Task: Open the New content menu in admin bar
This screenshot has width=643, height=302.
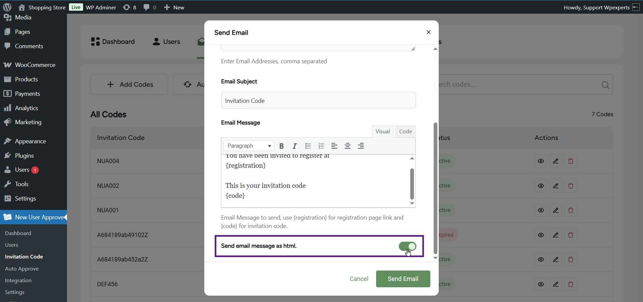Action: pos(174,7)
